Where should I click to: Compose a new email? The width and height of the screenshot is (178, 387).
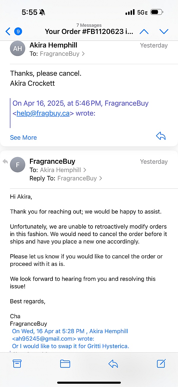point(161,363)
